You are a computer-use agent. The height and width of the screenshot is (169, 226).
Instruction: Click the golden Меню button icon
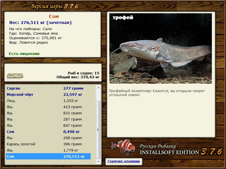[x=15, y=75]
